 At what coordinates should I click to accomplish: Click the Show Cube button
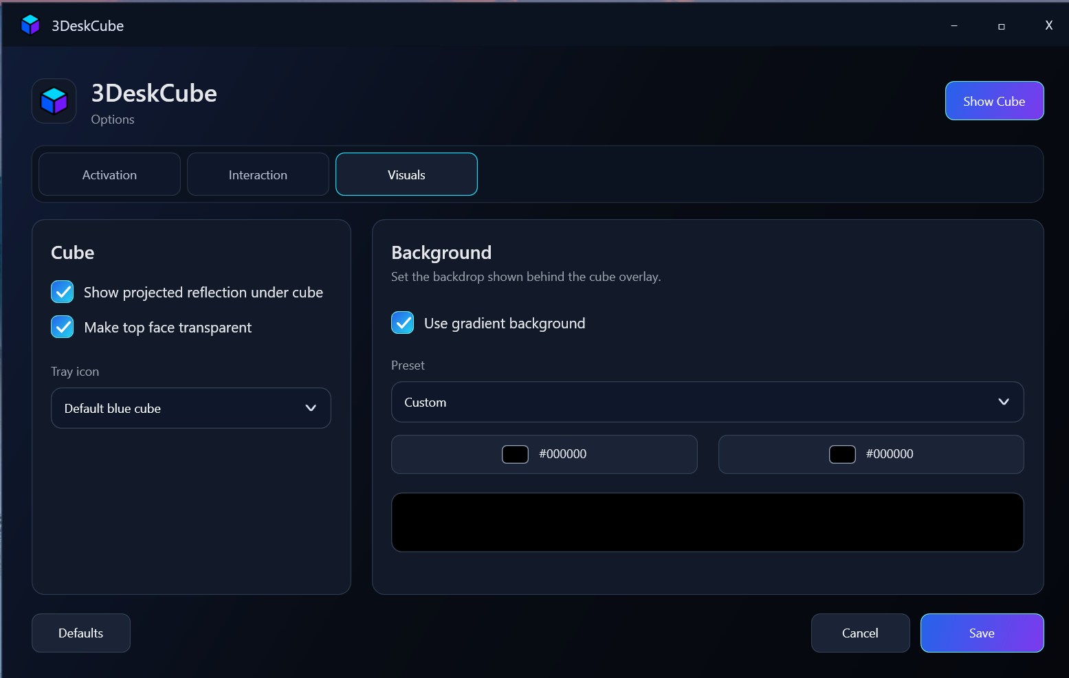(x=994, y=101)
